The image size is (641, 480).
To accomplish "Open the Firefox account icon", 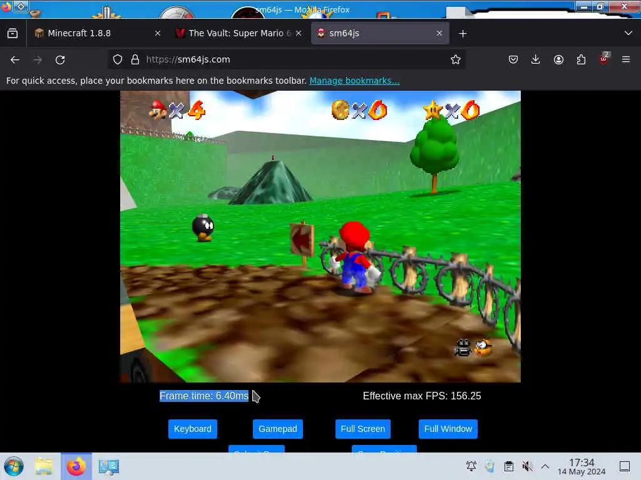I will (x=558, y=59).
